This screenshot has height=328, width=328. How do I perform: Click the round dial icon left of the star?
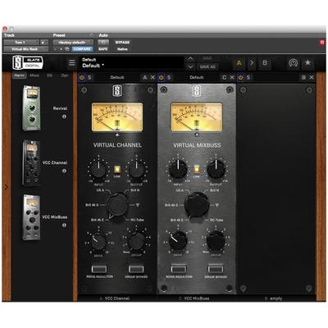pyautogui.click(x=293, y=63)
